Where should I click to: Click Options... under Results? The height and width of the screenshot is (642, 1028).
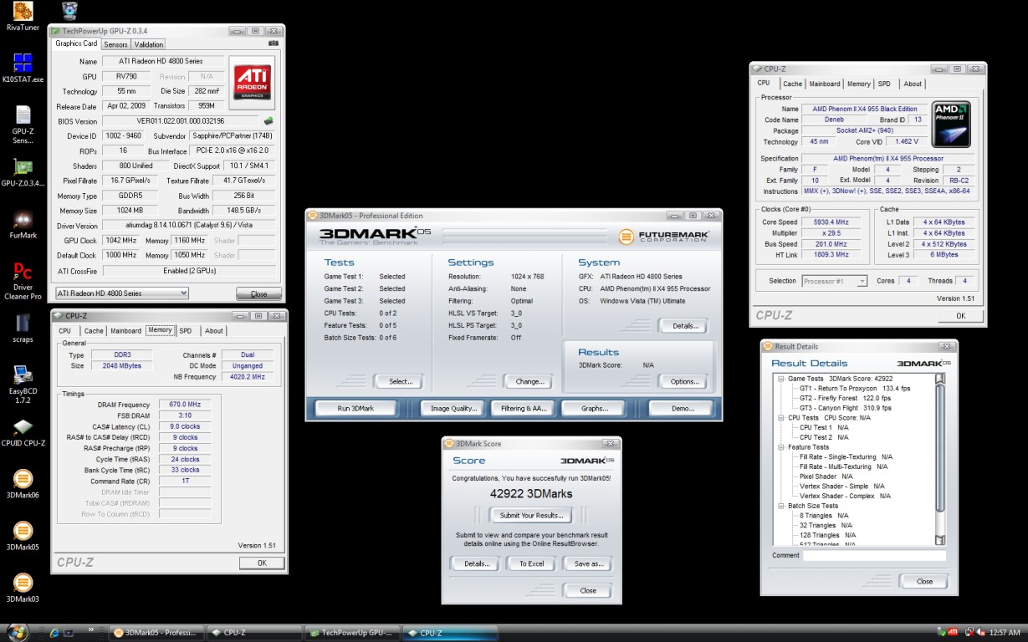[x=684, y=382]
